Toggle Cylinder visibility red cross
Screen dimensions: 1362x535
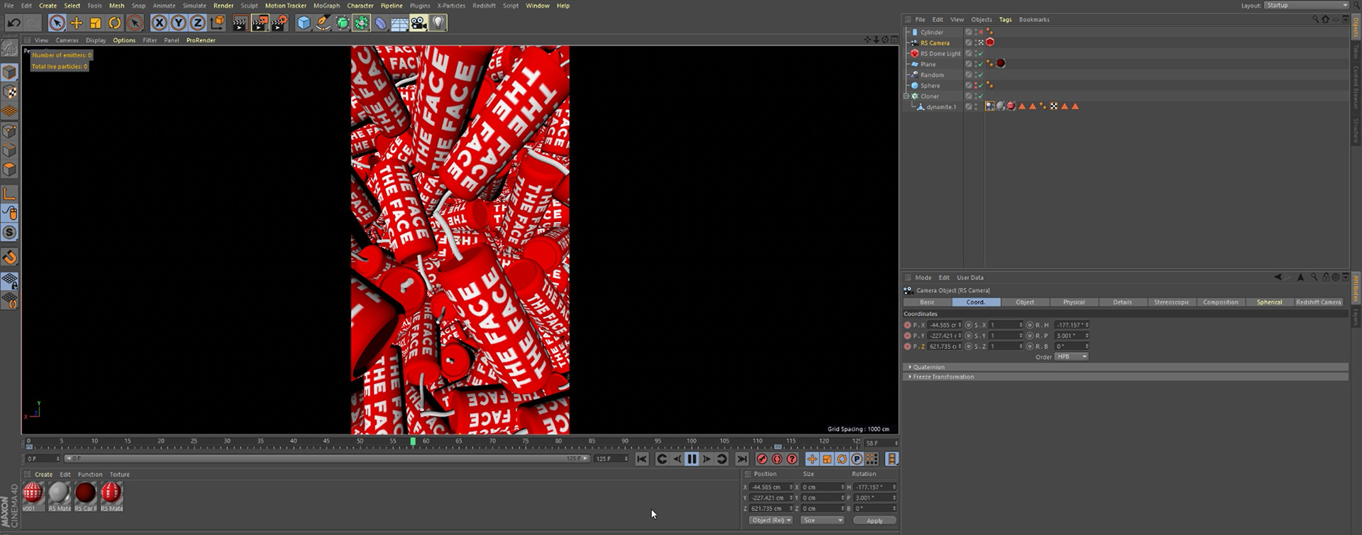pyautogui.click(x=981, y=32)
